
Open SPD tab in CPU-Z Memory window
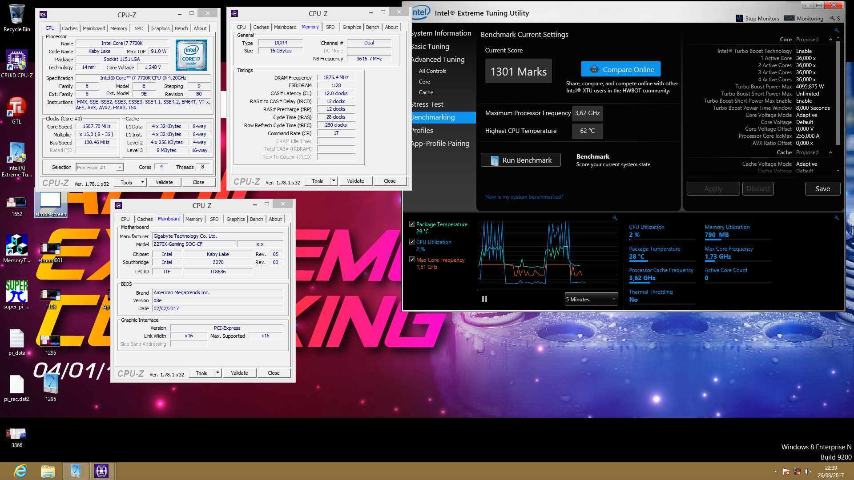pyautogui.click(x=330, y=27)
